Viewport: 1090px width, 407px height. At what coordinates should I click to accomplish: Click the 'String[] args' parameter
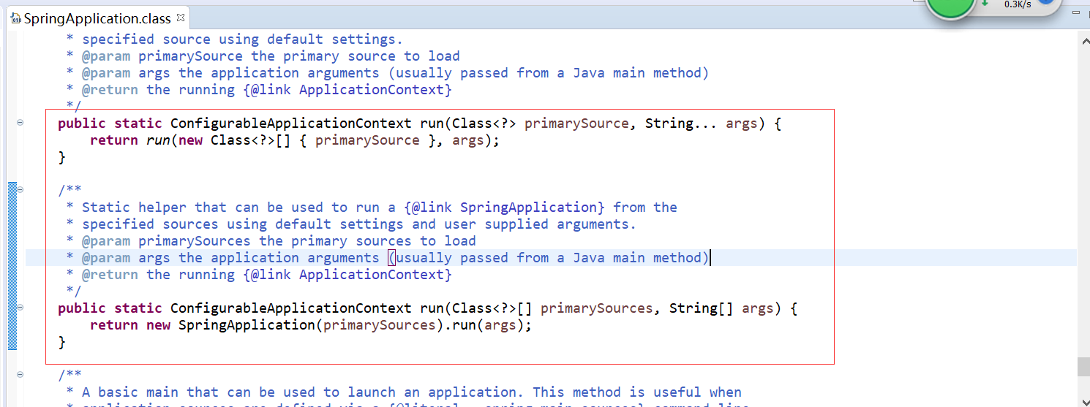click(x=721, y=308)
